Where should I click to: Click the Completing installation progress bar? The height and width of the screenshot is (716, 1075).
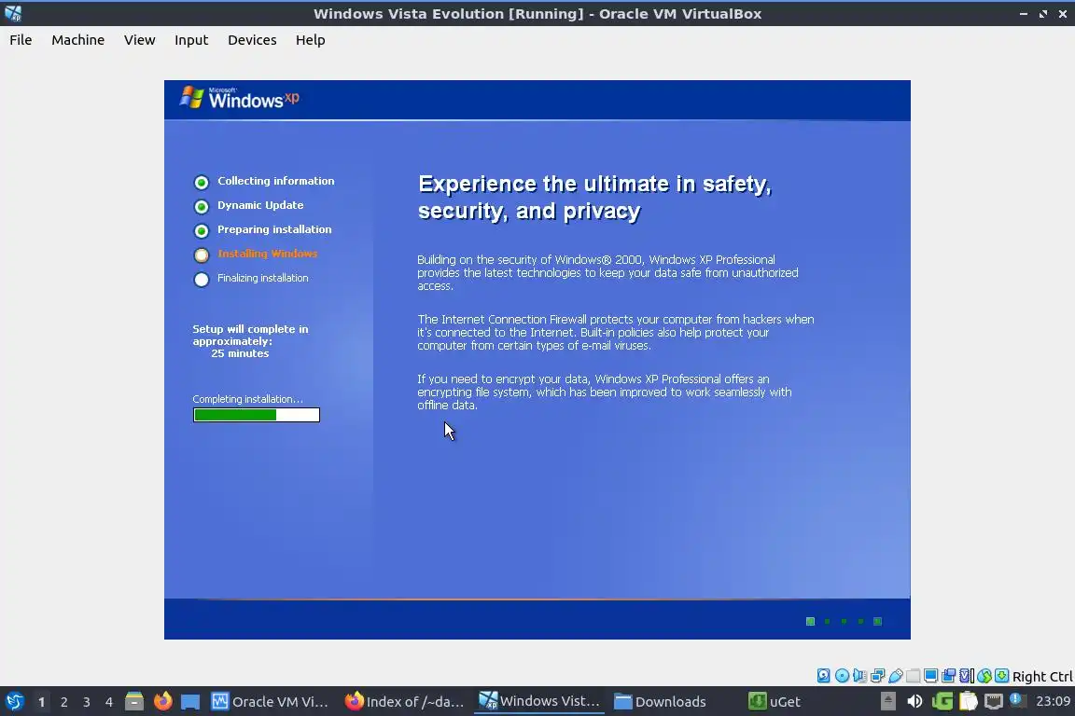click(257, 415)
